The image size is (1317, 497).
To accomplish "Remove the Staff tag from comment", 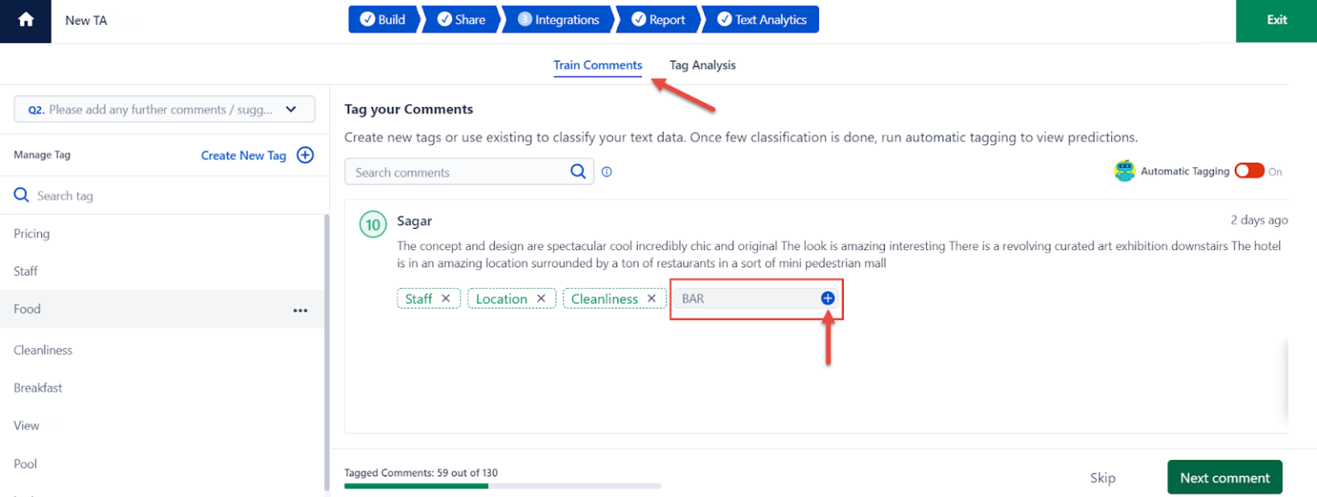I will click(x=446, y=298).
